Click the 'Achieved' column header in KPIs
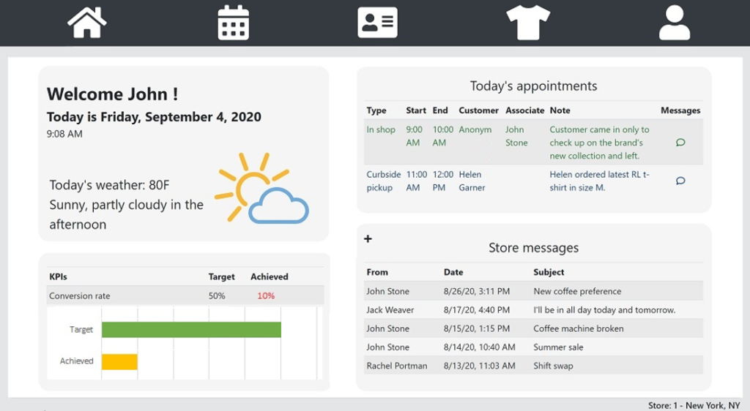 tap(270, 276)
